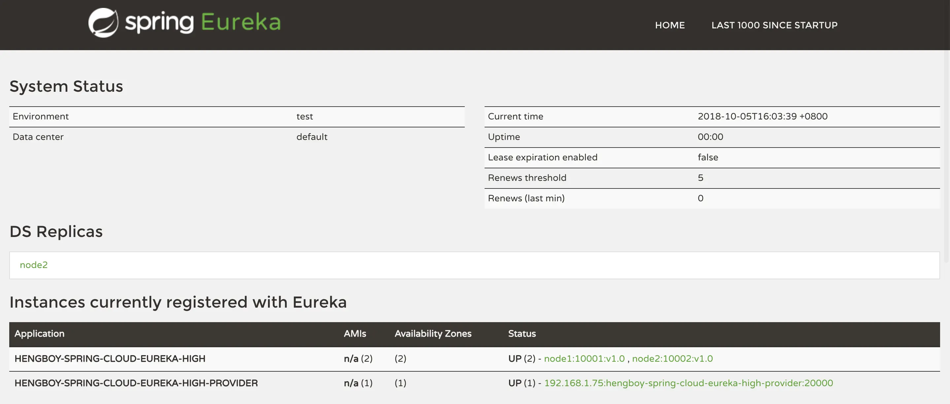Image resolution: width=950 pixels, height=404 pixels.
Task: Click the page vertical scrollbar
Action: (946, 155)
